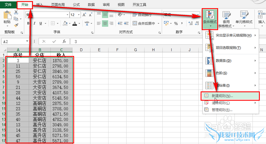Switch to Developer (开发工具) tab
The height and width of the screenshot is (144, 266).
(x=139, y=5)
